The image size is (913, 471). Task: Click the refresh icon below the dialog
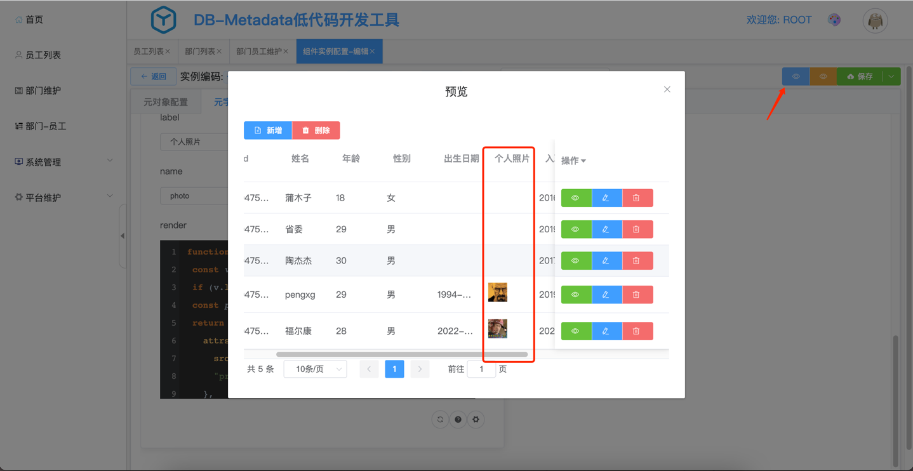[x=440, y=420]
